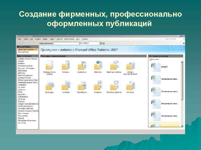Screen dimensions: 201x150
Task: Select Бюллетени in sidebar list
Action: (x=22, y=71)
